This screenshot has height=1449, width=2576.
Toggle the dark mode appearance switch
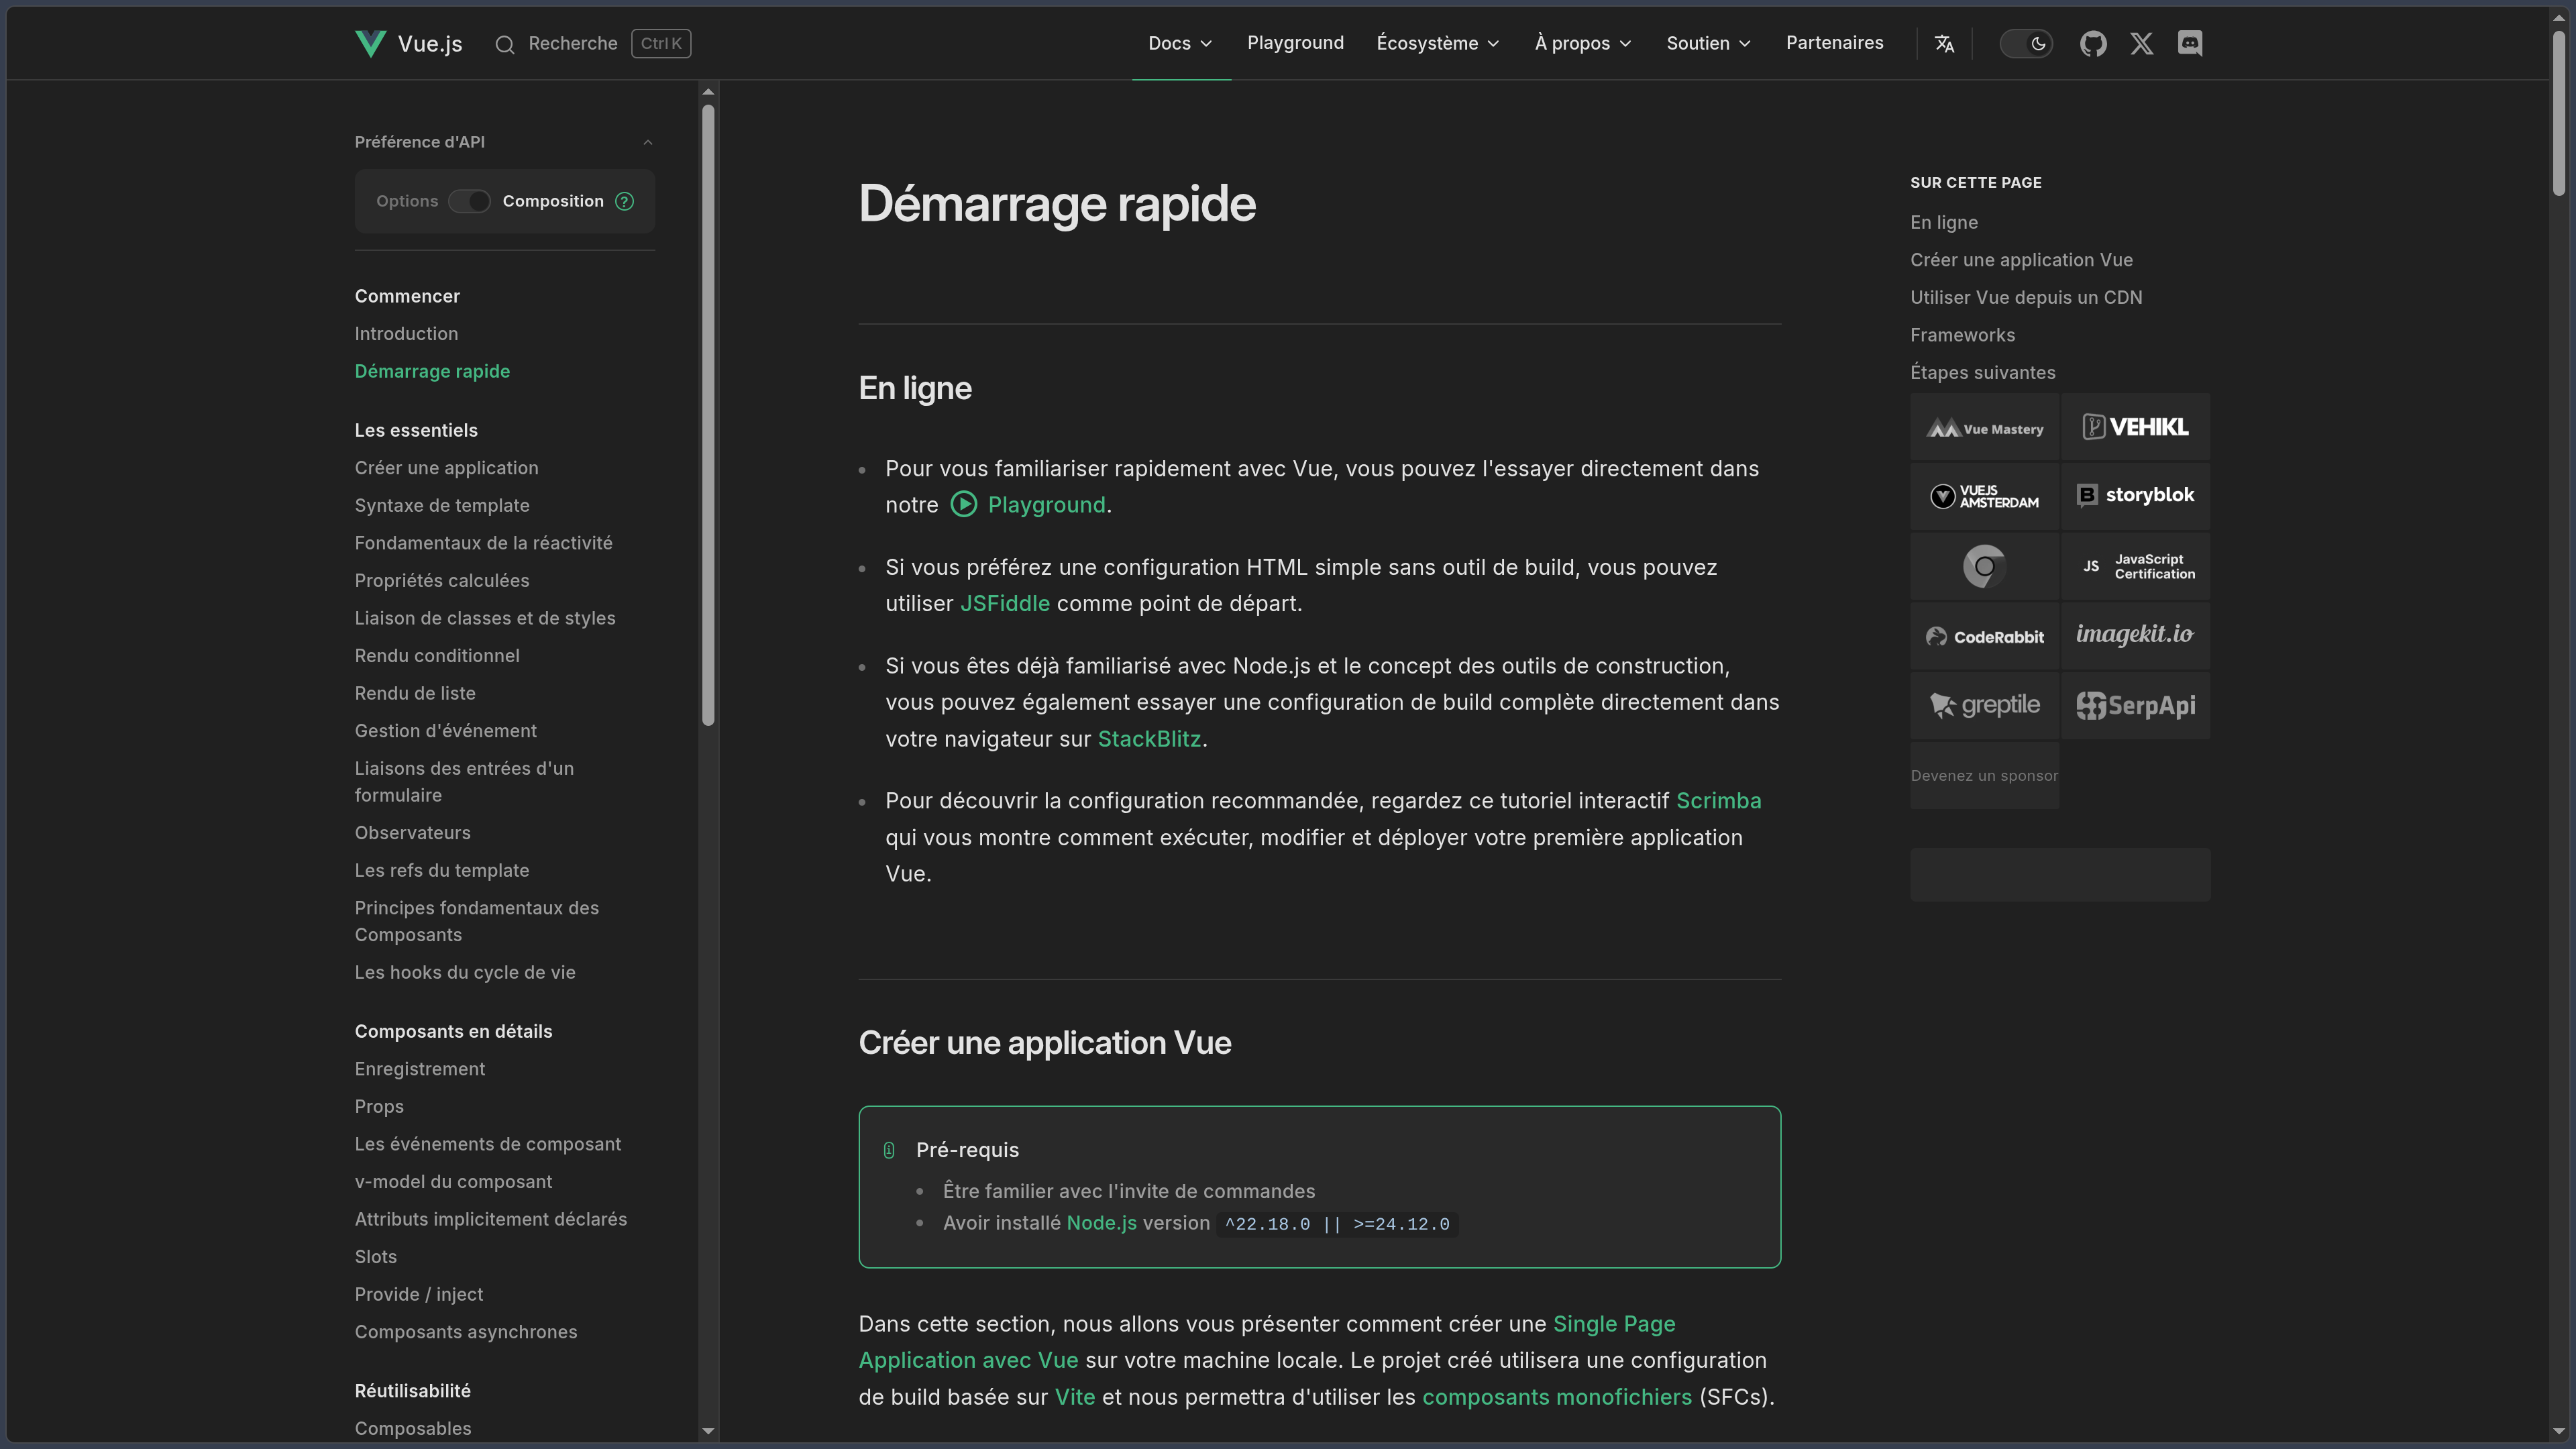click(x=2026, y=43)
